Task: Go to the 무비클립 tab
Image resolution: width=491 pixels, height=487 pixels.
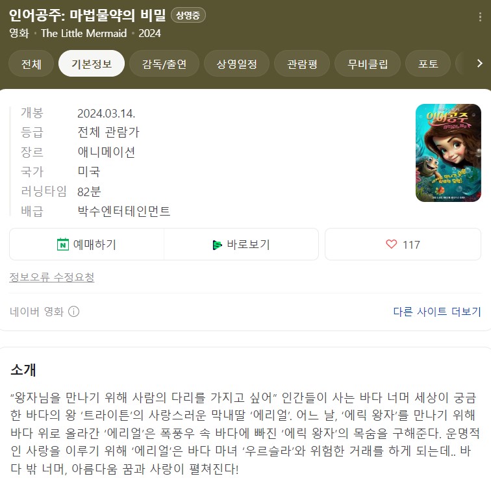Action: (x=368, y=64)
